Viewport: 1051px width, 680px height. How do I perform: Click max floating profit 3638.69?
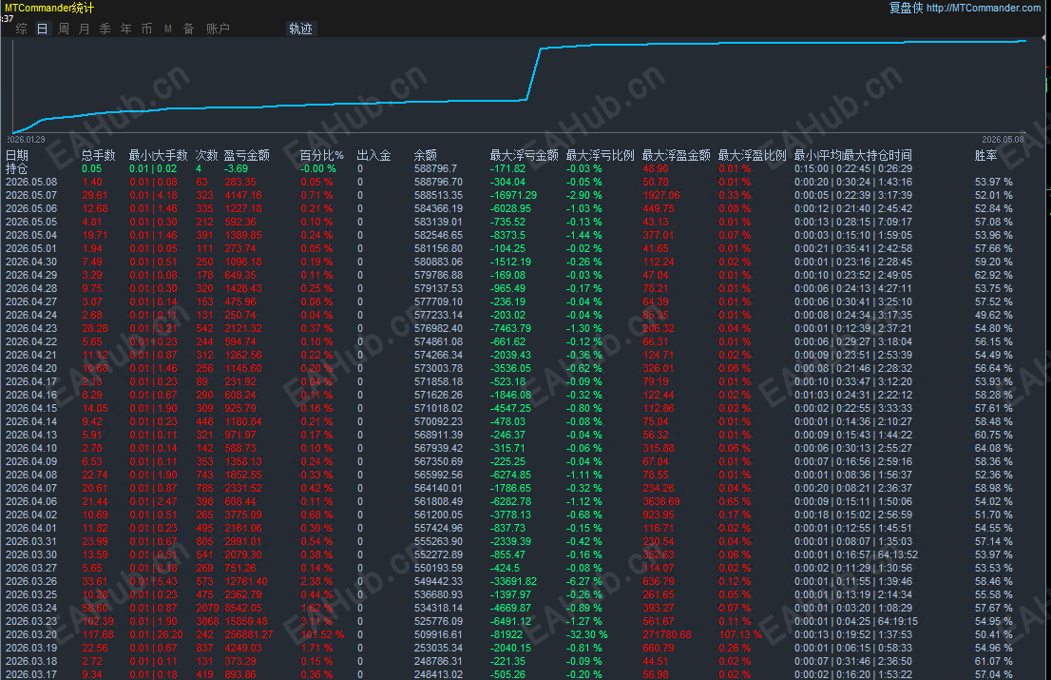(x=660, y=501)
